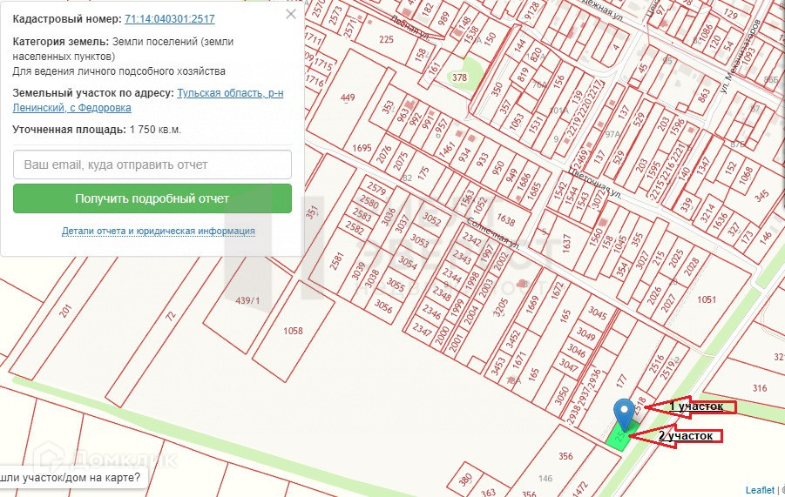The width and height of the screenshot is (785, 497).
Task: Select parcel 345 on the map
Action: click(x=761, y=196)
